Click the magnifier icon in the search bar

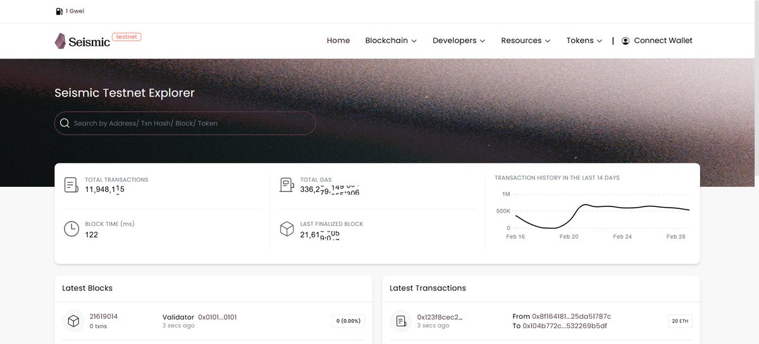(65, 123)
